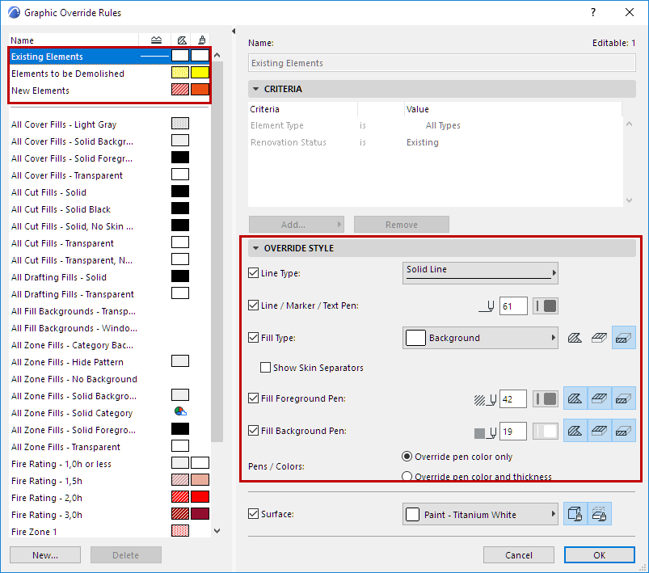This screenshot has height=573, width=649.
Task: Click background pen icon beside pen 19
Action: tap(485, 432)
